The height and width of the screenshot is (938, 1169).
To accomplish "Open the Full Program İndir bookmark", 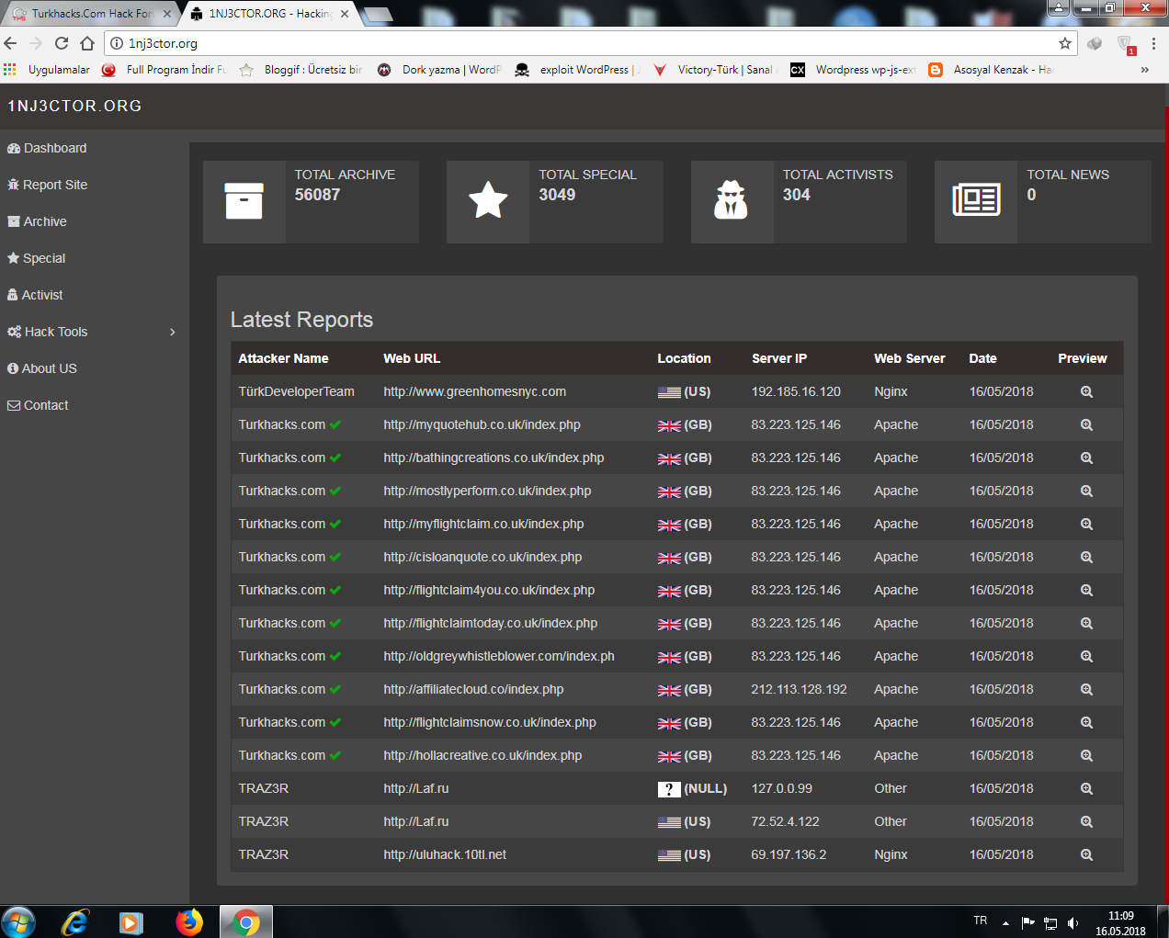I will pyautogui.click(x=164, y=70).
